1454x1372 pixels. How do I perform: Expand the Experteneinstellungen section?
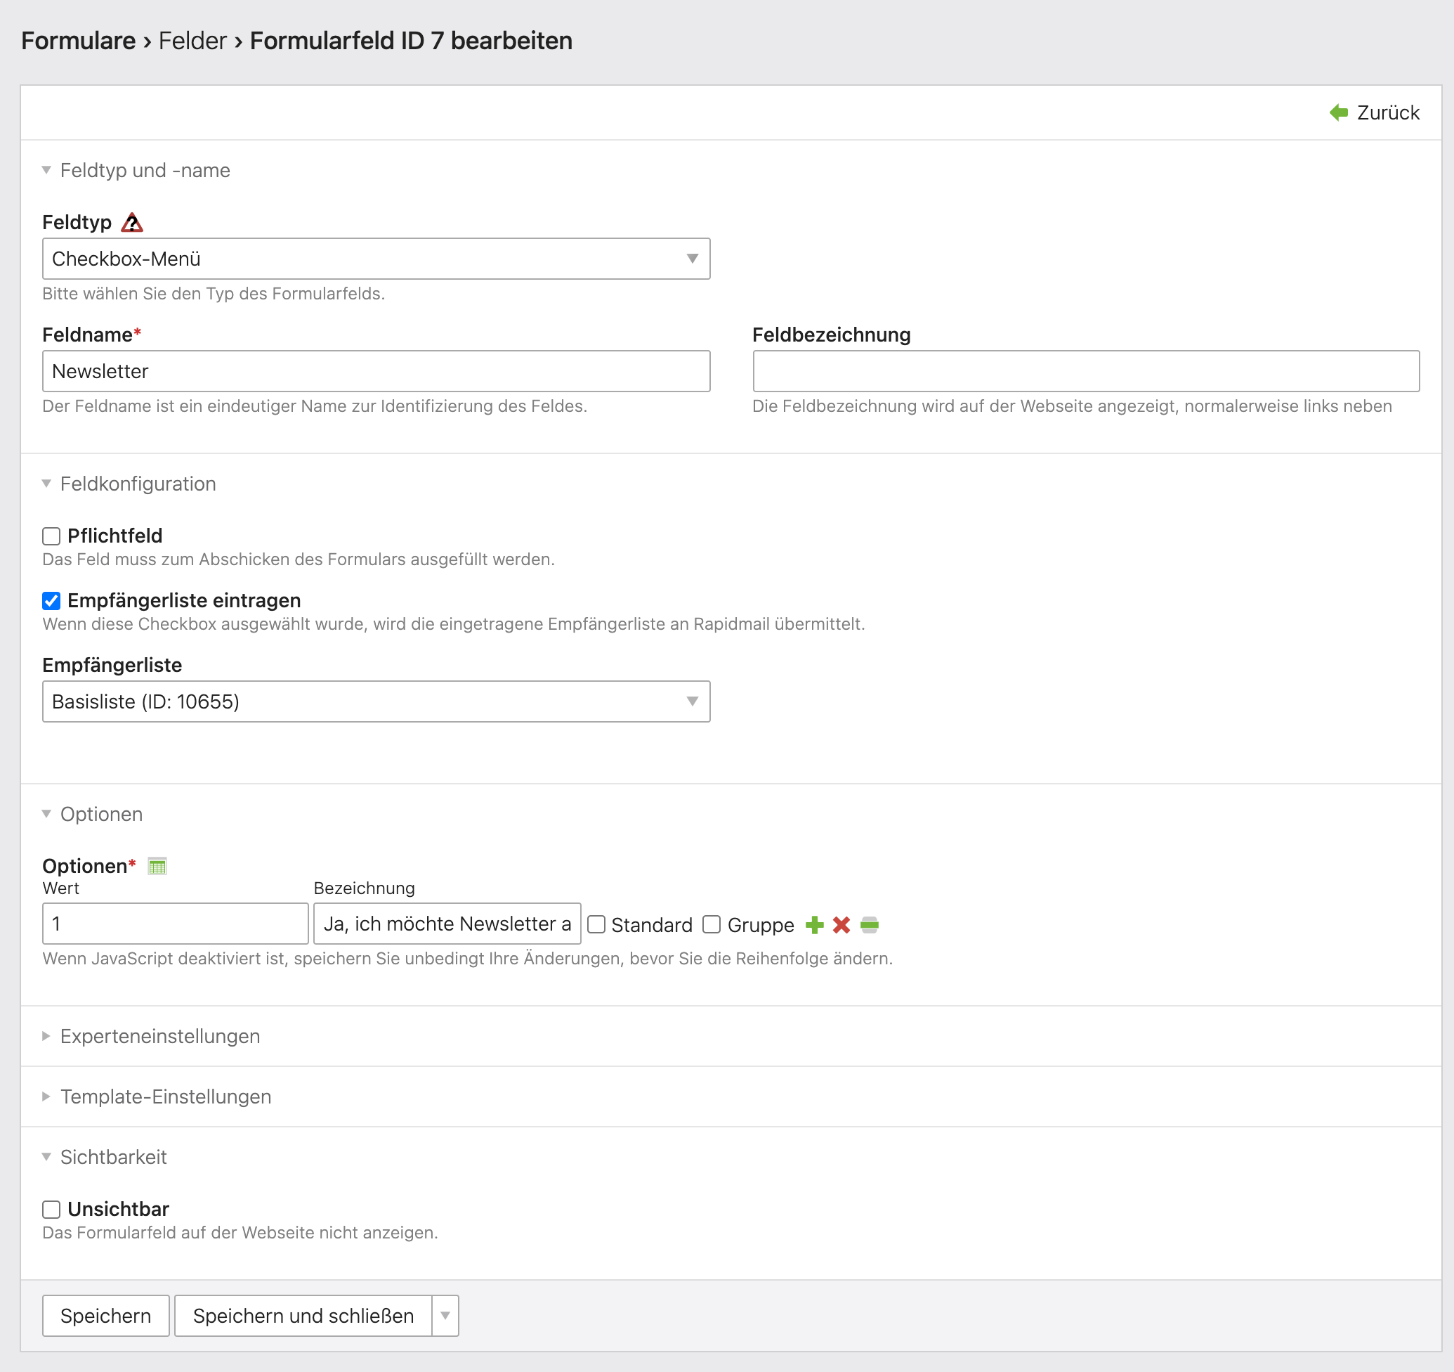[159, 1036]
